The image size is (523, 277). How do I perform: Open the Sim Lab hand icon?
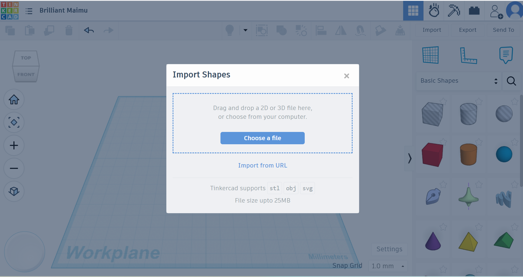[x=434, y=11]
